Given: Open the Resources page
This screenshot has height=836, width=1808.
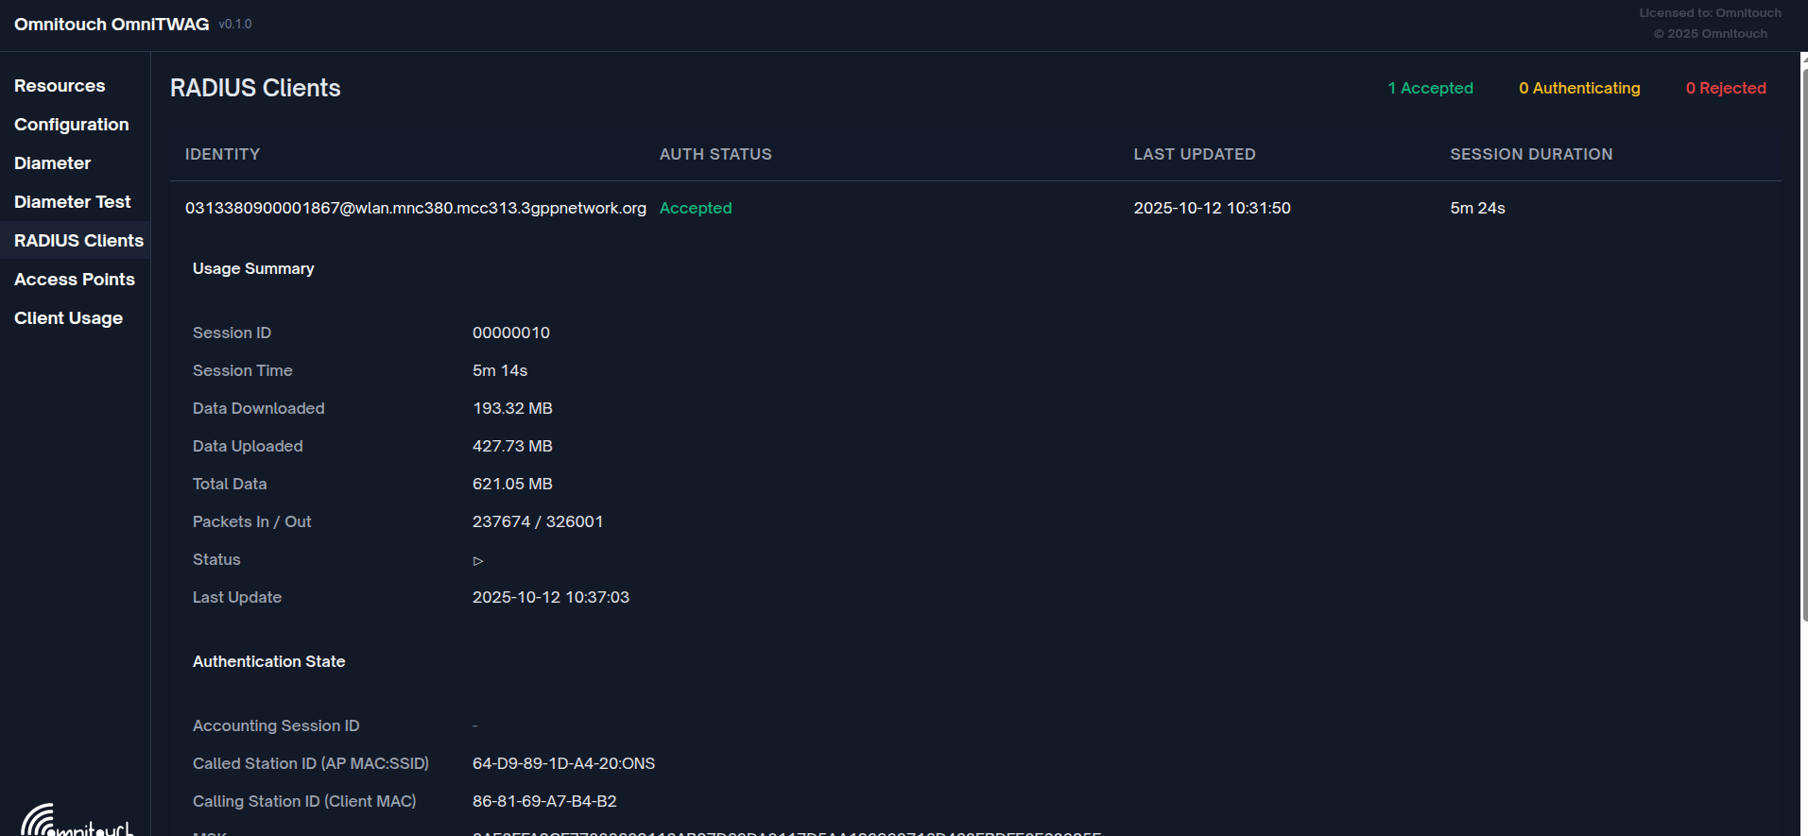Looking at the screenshot, I should pyautogui.click(x=60, y=86).
